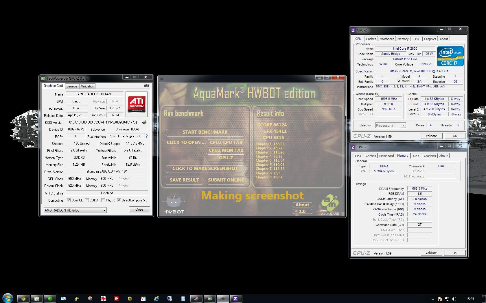Image resolution: width=486 pixels, height=303 pixels.
Task: Open Google Chrome from the taskbar
Action: pos(23,299)
